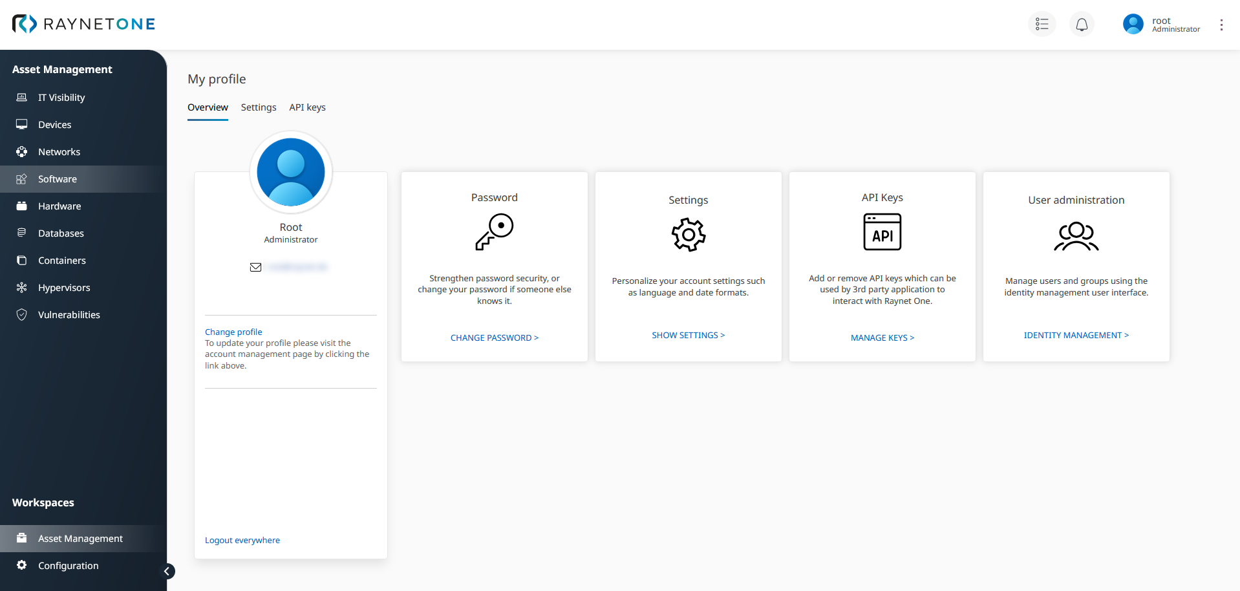Open the vertical three-dot menu

coord(1221,25)
